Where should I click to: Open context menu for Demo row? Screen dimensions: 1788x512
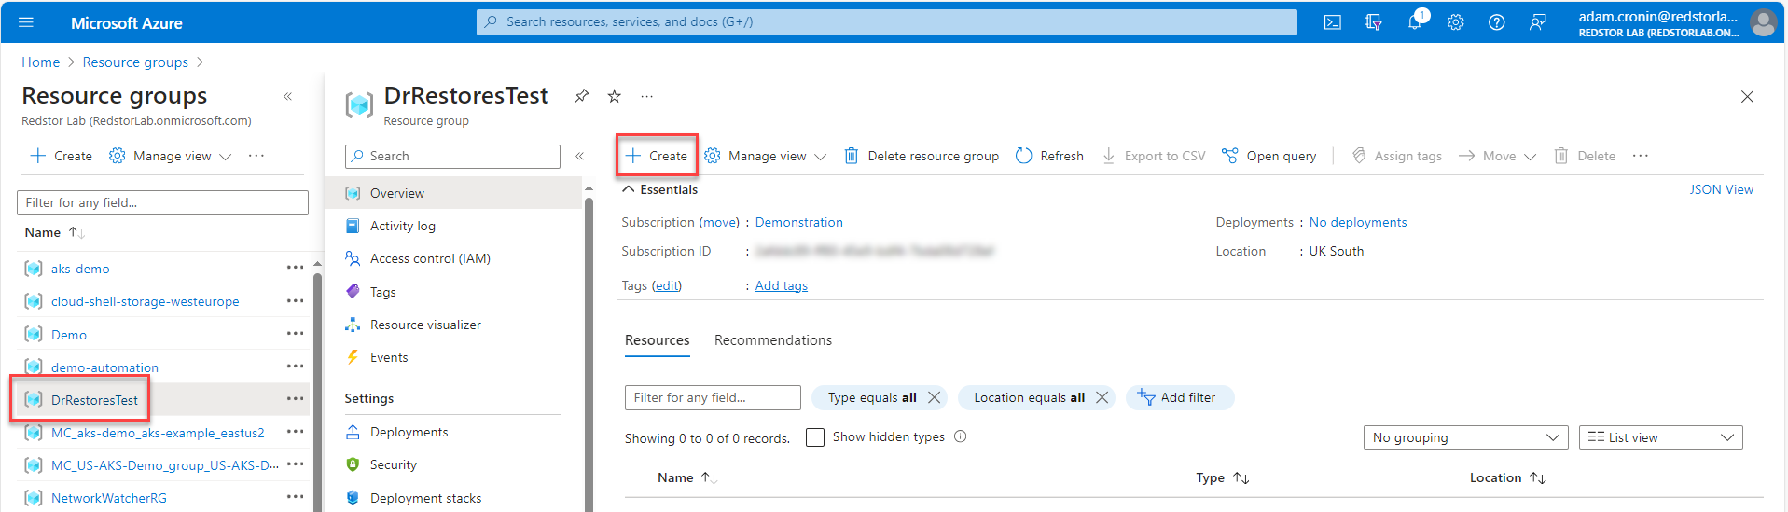pyautogui.click(x=296, y=334)
